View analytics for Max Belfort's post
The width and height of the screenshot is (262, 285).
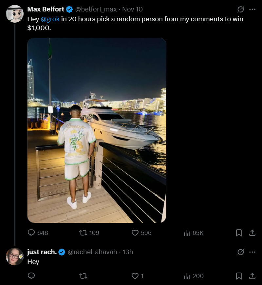[187, 233]
